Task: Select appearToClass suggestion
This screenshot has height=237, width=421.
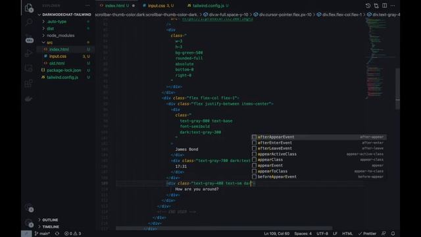Action: [x=318, y=171]
